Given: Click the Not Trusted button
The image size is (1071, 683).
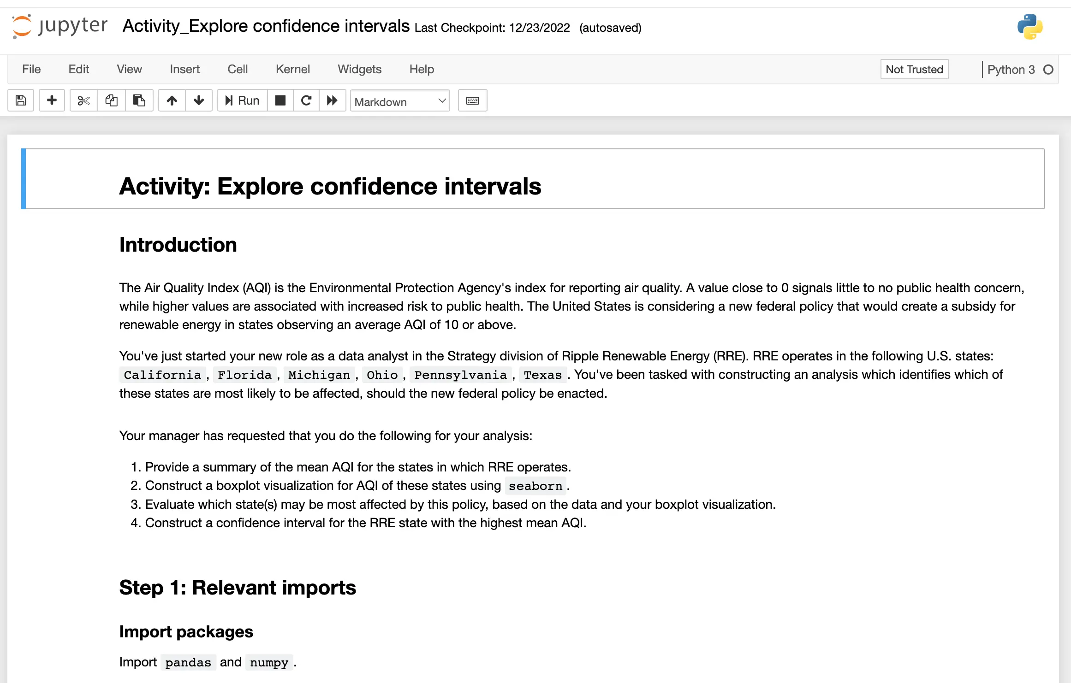Looking at the screenshot, I should click(x=914, y=69).
